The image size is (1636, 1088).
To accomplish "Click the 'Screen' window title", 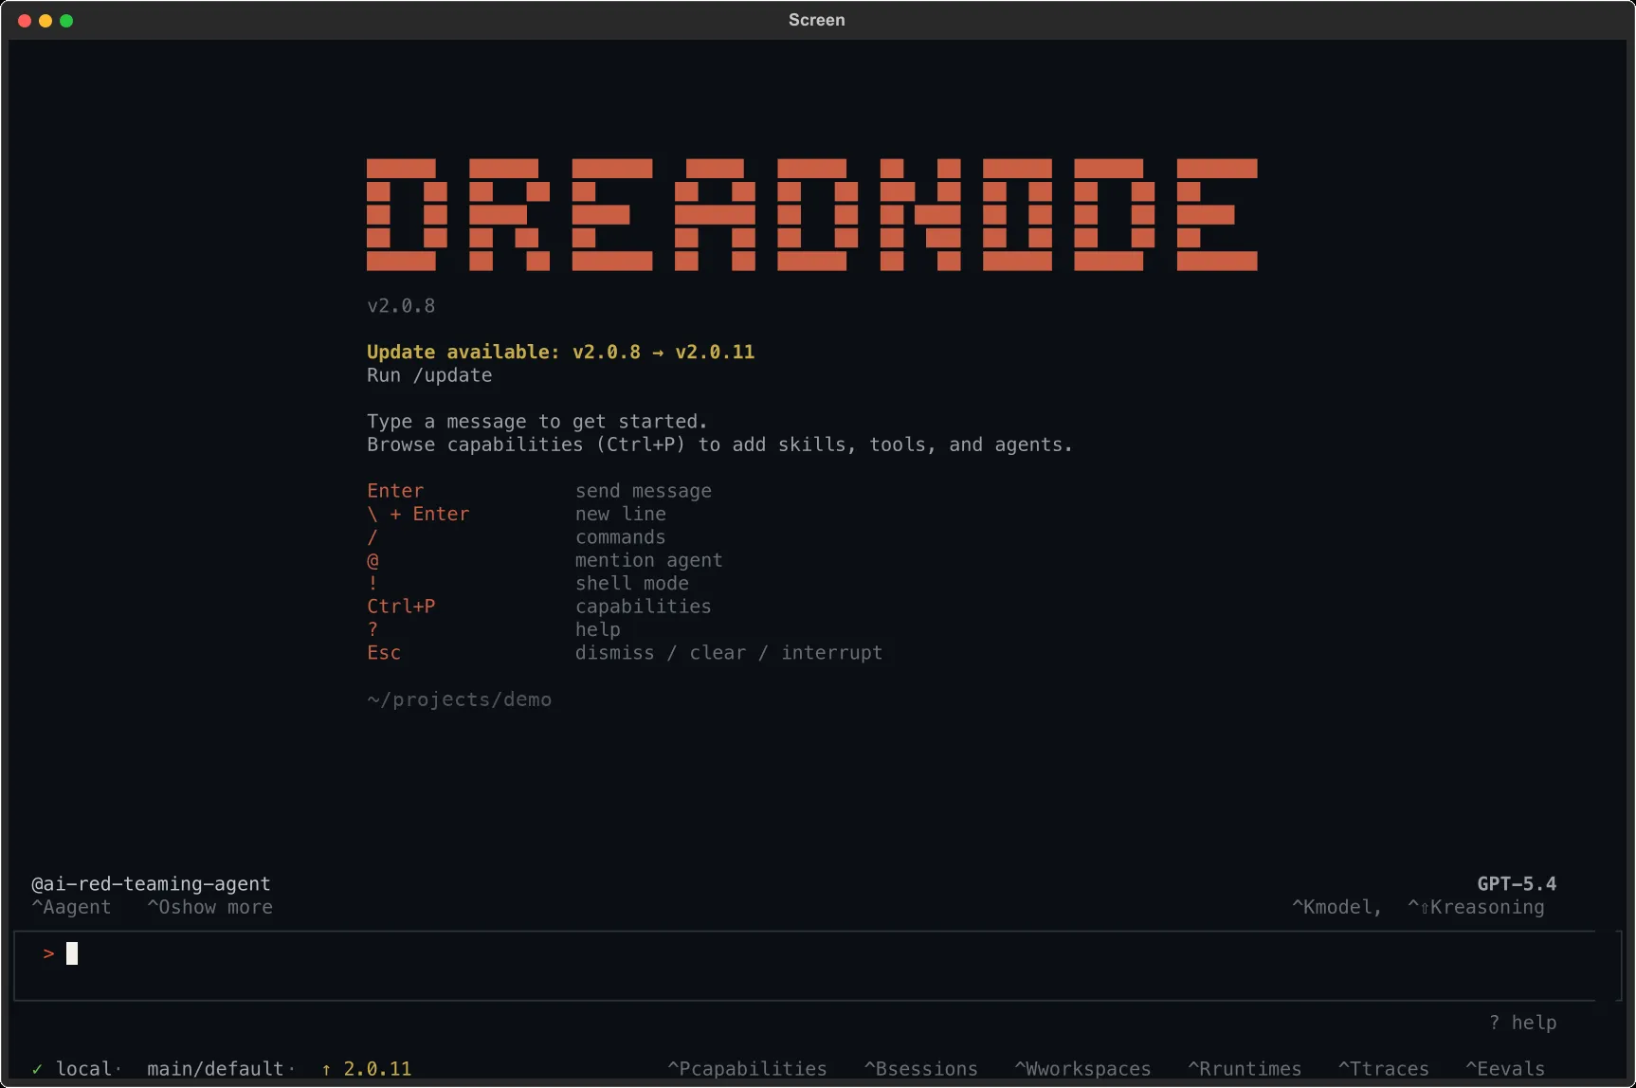I will pyautogui.click(x=816, y=20).
